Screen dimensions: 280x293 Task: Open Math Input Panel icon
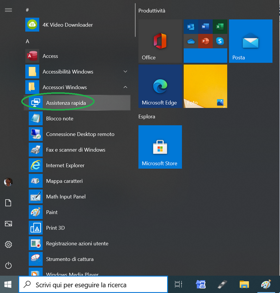point(36,196)
